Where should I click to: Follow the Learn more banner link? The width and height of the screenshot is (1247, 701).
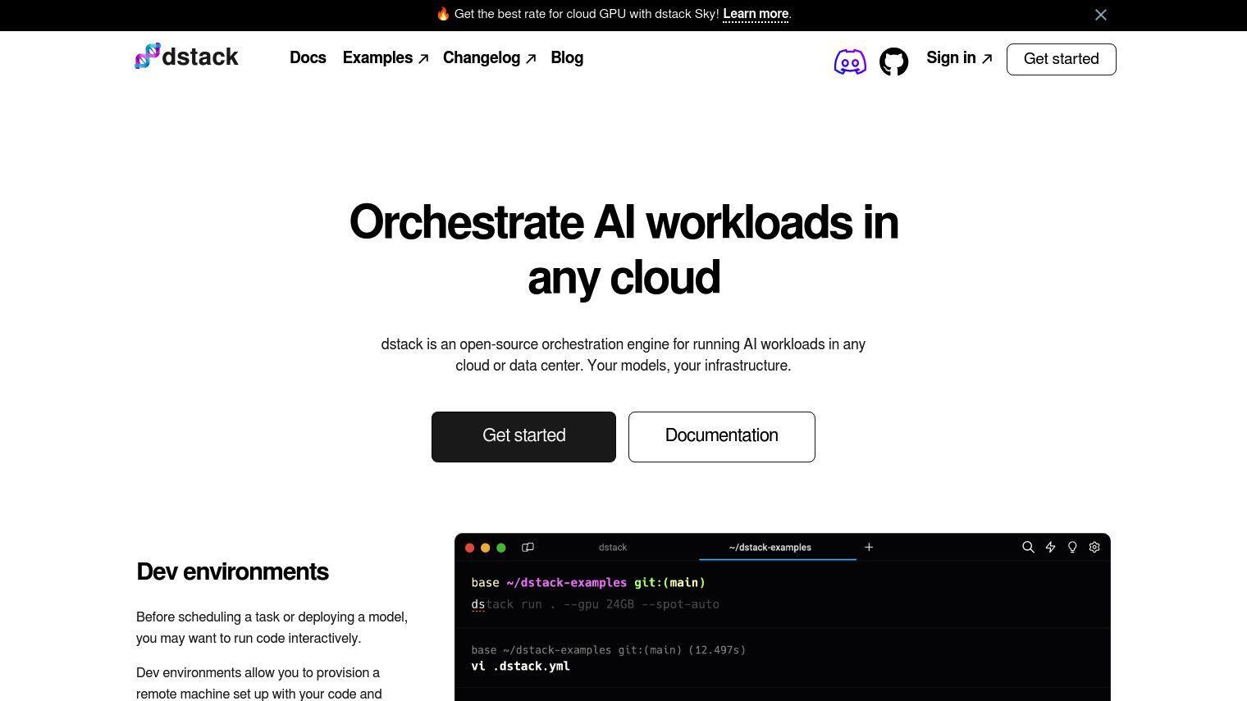click(756, 14)
